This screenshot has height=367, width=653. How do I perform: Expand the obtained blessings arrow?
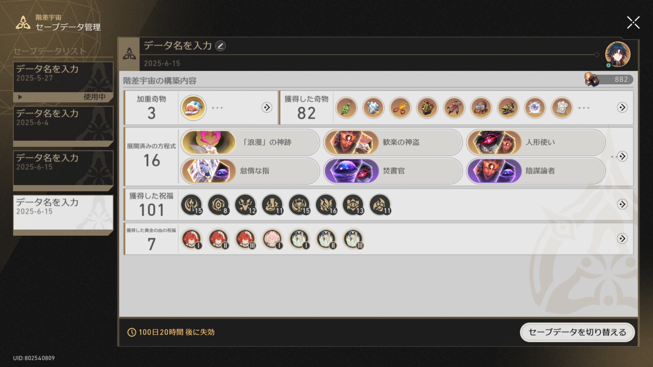pyautogui.click(x=622, y=204)
